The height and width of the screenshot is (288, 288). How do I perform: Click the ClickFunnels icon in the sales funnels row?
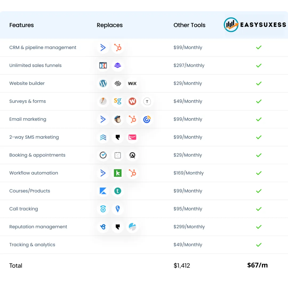(103, 65)
